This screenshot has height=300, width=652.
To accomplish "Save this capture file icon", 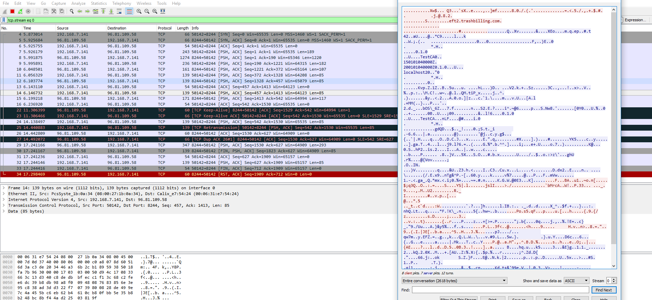I will (46, 11).
